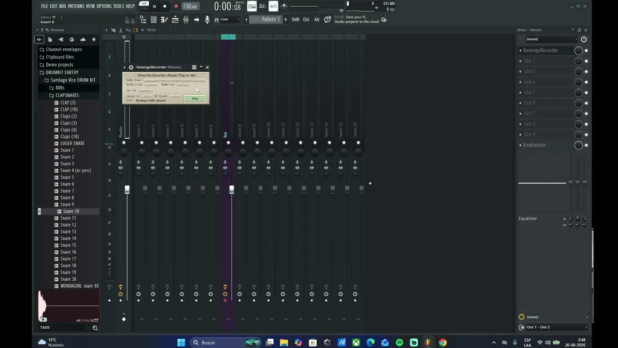The width and height of the screenshot is (618, 348).
Task: Open Out 1 - Out 2 output selector
Action: pos(554,327)
